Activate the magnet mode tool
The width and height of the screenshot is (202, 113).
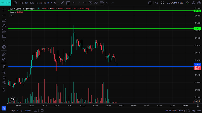coord(4,67)
